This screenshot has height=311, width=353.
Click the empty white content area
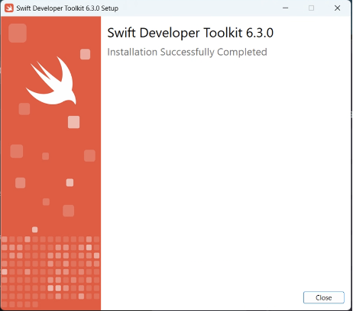(x=225, y=173)
